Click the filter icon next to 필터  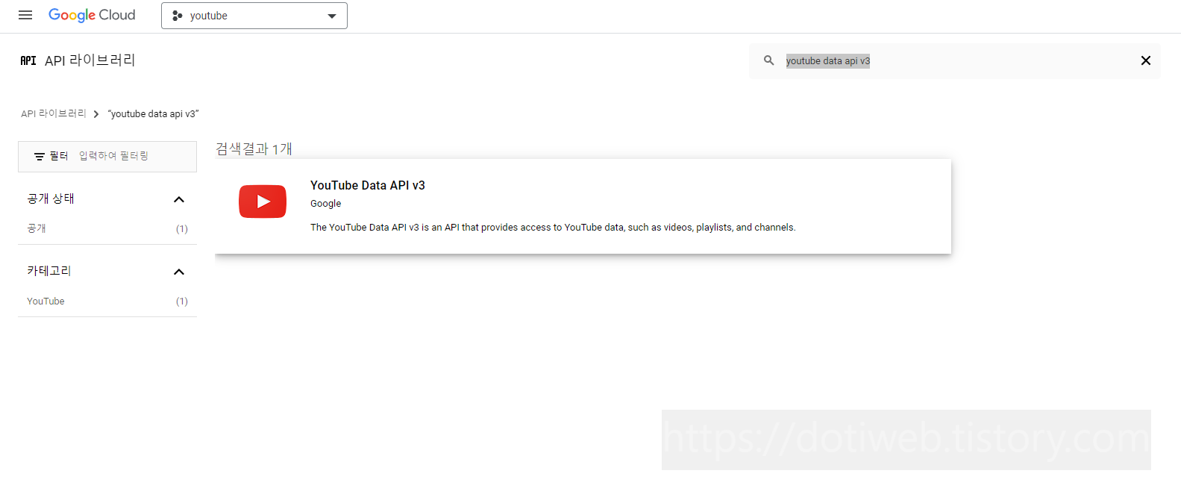[x=40, y=156]
